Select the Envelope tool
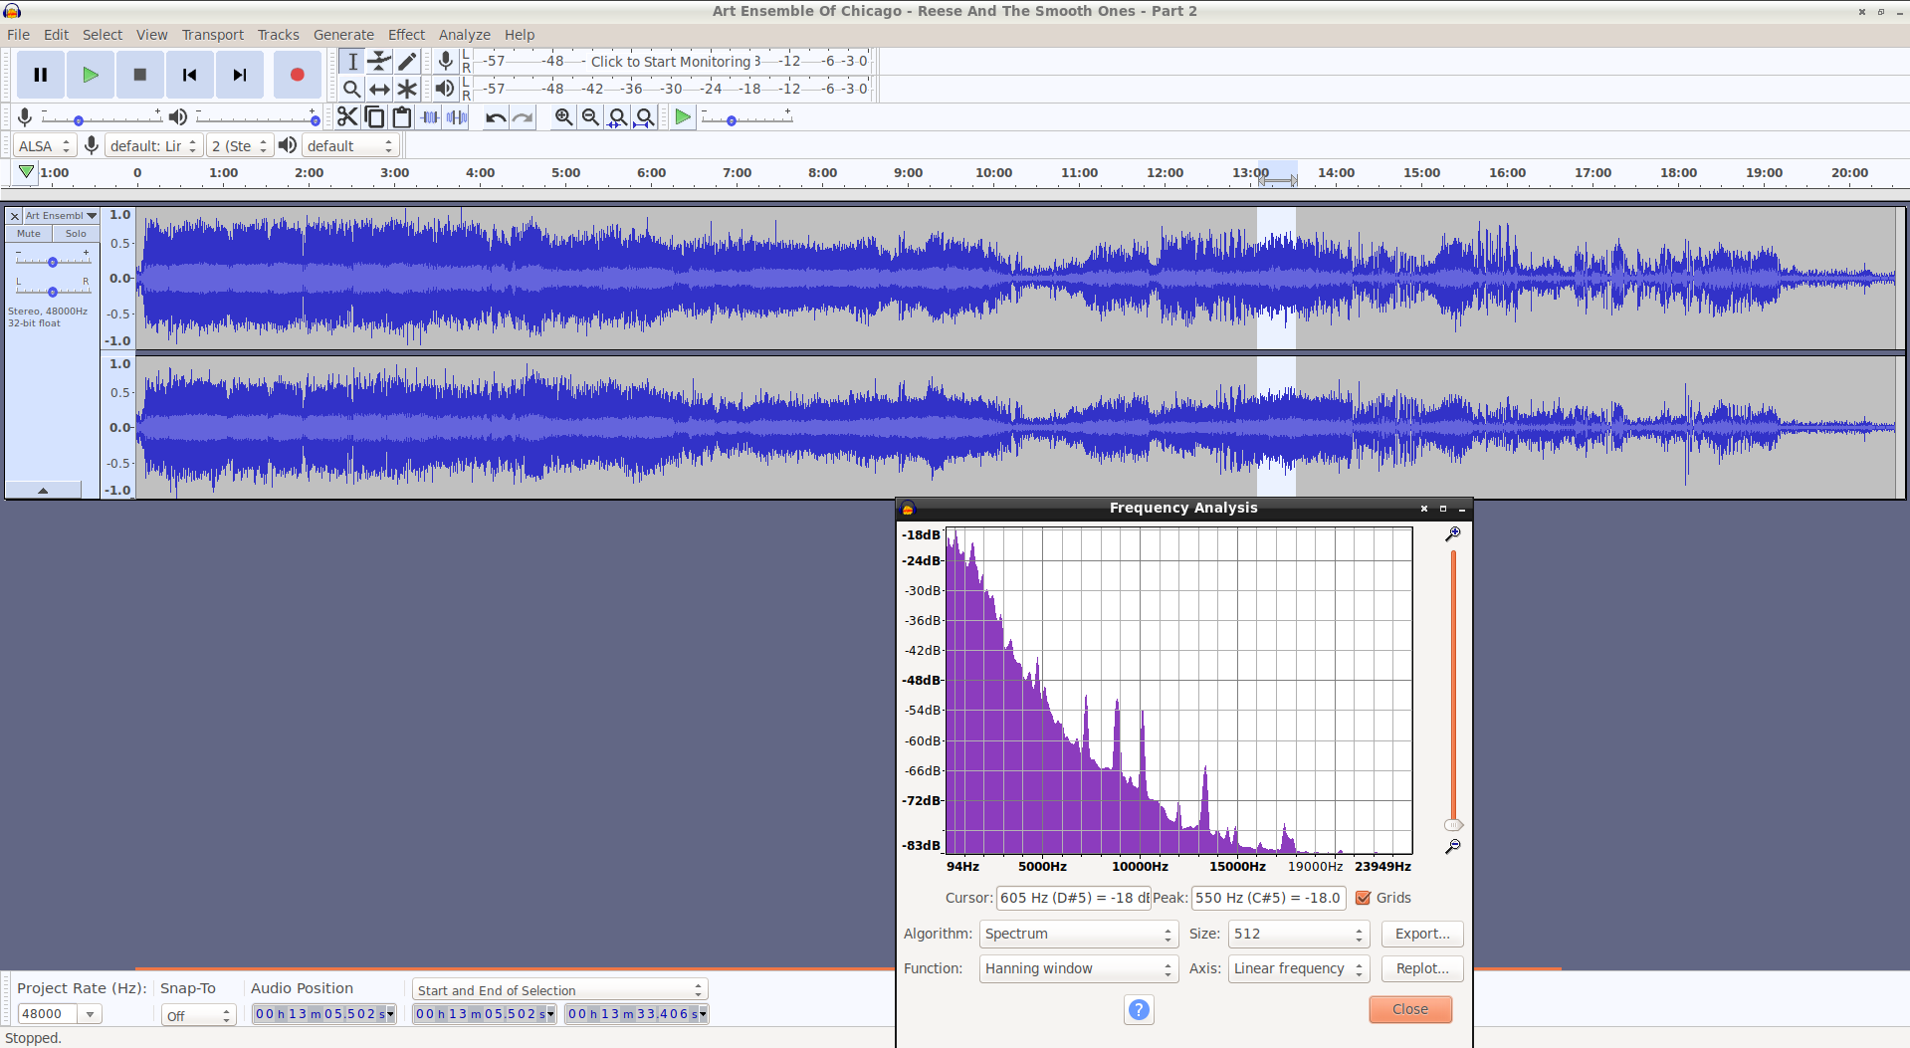This screenshot has width=1910, height=1048. (379, 62)
